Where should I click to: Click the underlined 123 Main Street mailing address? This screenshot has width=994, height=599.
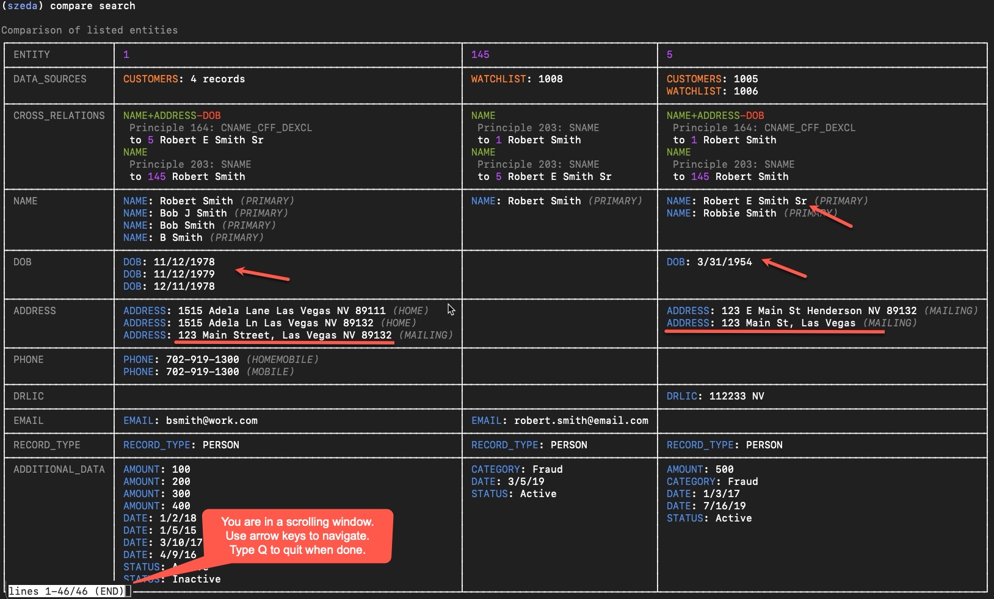click(x=284, y=335)
